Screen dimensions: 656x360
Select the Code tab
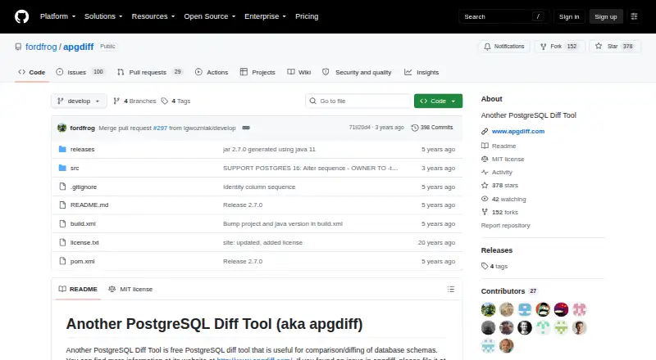click(32, 72)
